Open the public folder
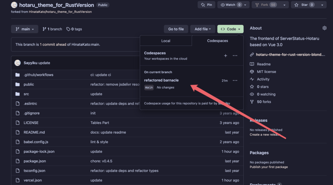Screen dimensions: 333x185 click(x=29, y=84)
